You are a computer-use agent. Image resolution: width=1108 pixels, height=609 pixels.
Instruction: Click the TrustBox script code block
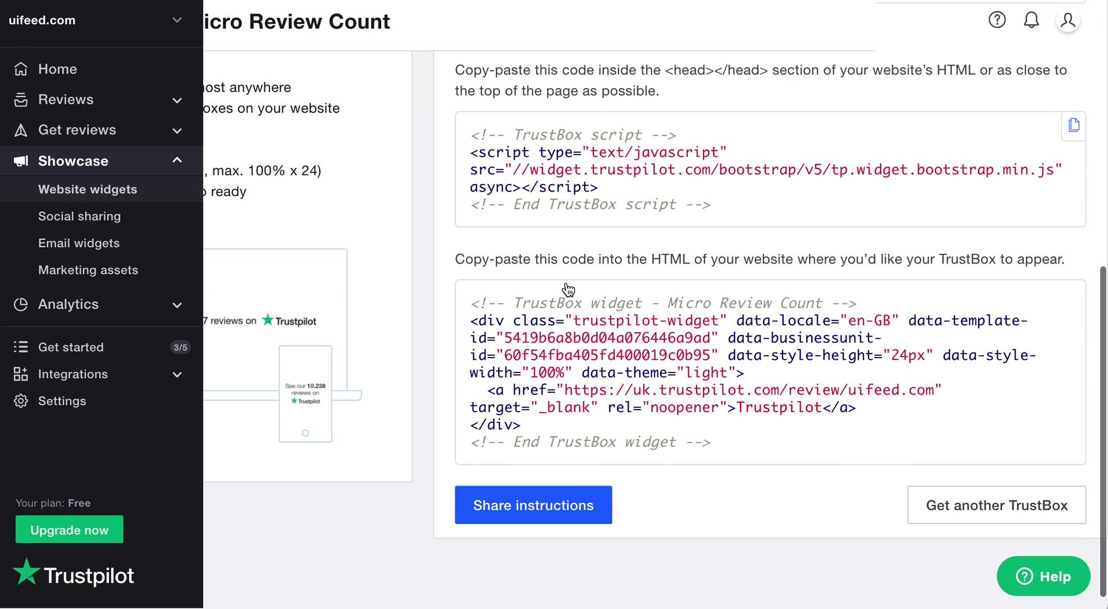tap(770, 169)
